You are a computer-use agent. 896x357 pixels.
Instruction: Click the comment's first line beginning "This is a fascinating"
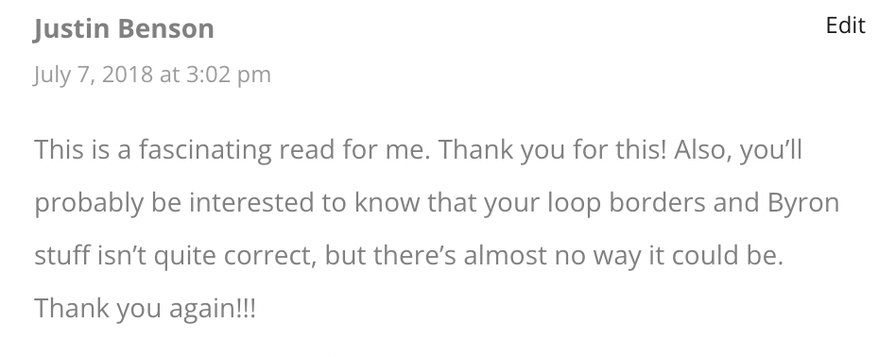click(x=419, y=150)
